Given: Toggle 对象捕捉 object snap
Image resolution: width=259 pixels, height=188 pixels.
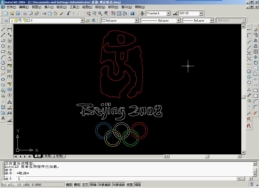Looking at the screenshot, I should click(x=104, y=185).
